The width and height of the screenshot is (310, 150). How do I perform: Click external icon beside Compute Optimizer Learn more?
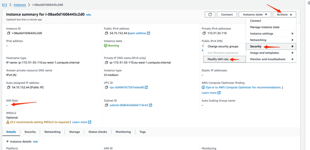tap(219, 93)
